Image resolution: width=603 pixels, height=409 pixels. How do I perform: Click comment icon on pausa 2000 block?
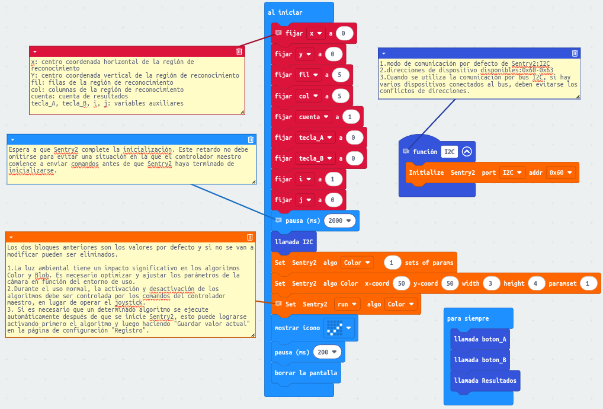(278, 221)
